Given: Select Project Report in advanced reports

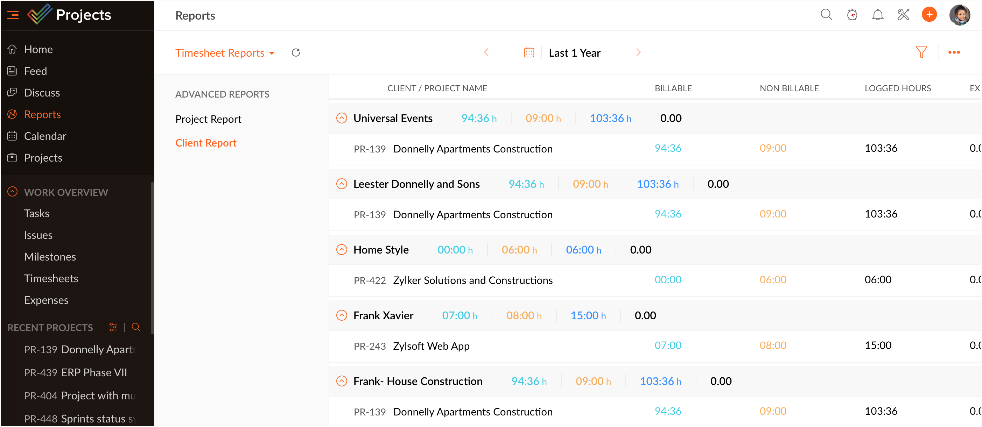Looking at the screenshot, I should point(208,119).
